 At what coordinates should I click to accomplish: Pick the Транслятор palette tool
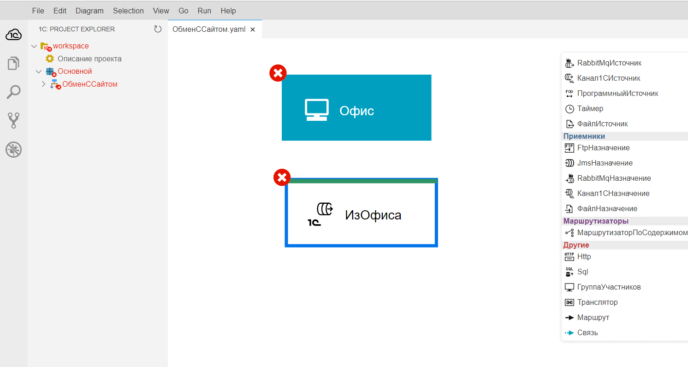(597, 302)
